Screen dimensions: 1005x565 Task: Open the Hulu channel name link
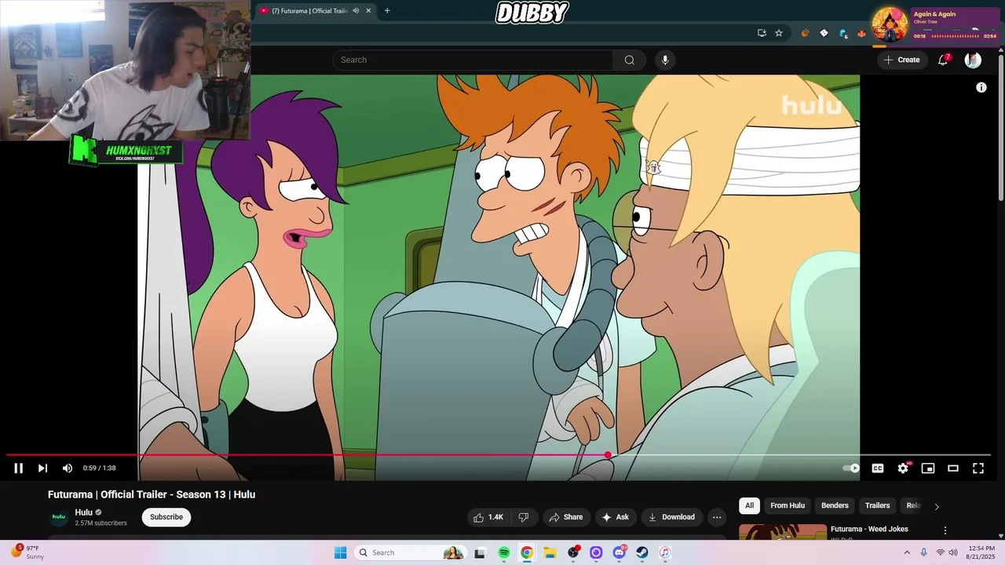83,512
